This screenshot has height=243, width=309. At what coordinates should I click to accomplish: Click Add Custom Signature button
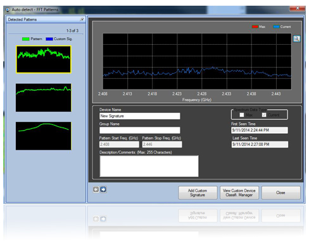point(198,193)
